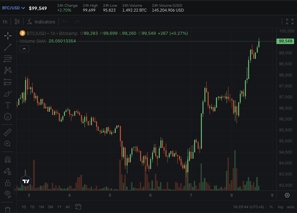Select the crosshair cursor tool
297x213 pixels.
pos(8,36)
